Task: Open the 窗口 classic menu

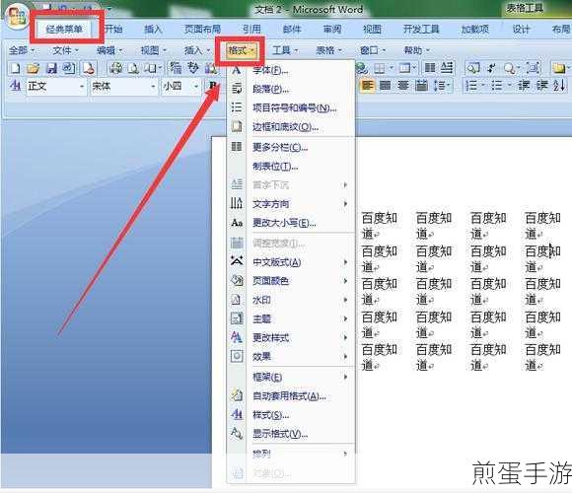Action: coord(373,50)
